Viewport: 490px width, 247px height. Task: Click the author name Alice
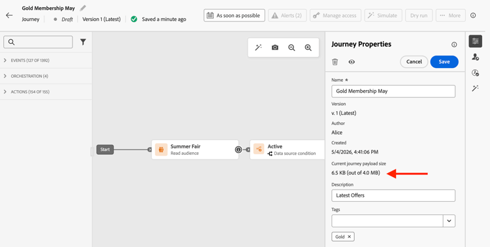[x=337, y=133]
